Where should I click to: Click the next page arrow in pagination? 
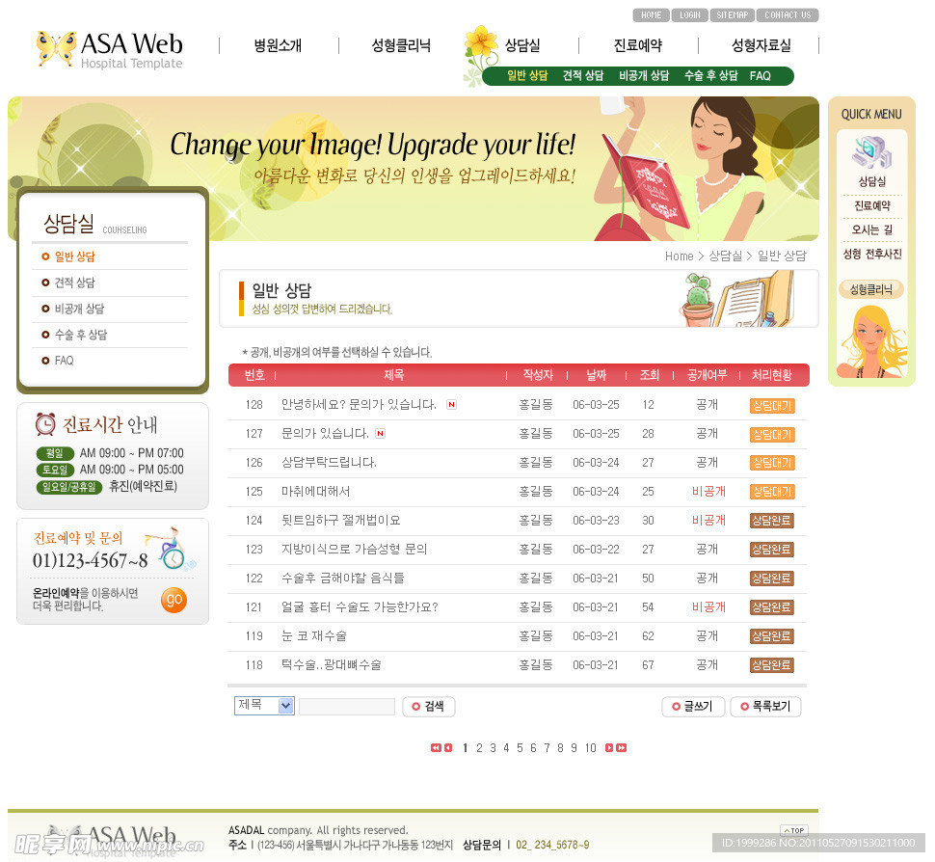pyautogui.click(x=609, y=748)
